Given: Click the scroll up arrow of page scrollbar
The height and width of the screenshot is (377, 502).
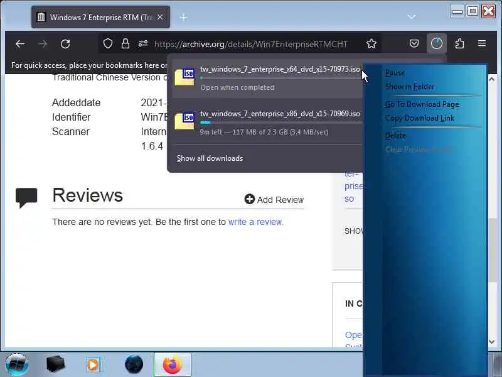Looking at the screenshot, I should 492,79.
